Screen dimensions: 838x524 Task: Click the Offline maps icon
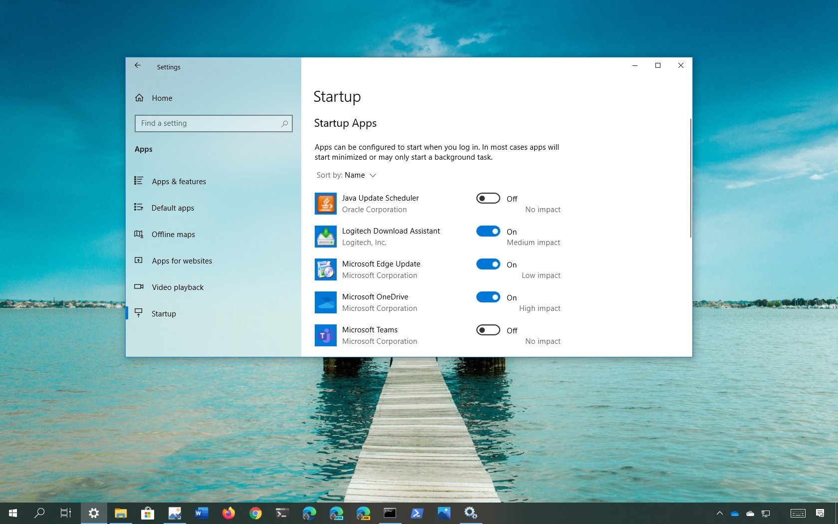pos(139,234)
